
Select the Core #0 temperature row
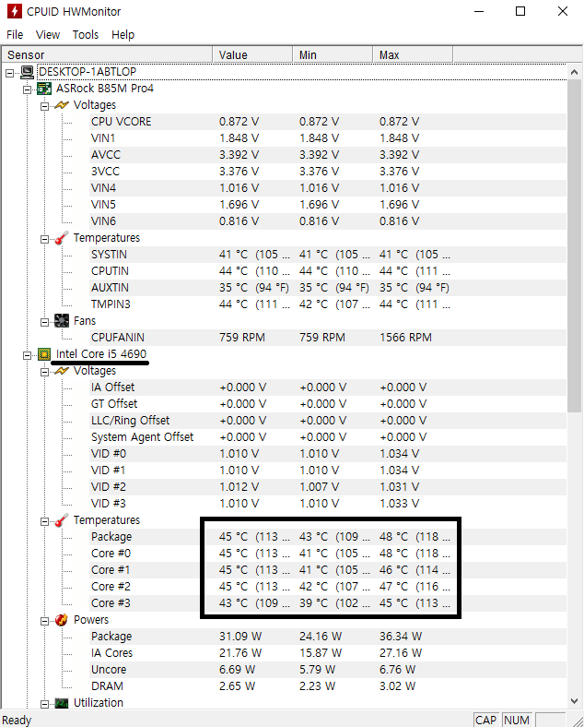pos(329,554)
